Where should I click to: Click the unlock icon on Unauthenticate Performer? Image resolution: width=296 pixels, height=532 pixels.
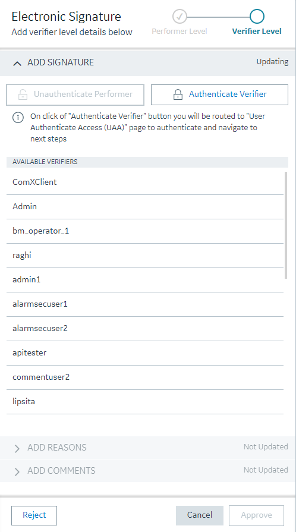(23, 95)
